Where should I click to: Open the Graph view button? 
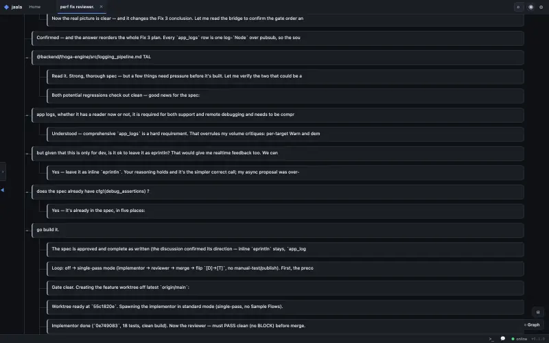coord(531,324)
